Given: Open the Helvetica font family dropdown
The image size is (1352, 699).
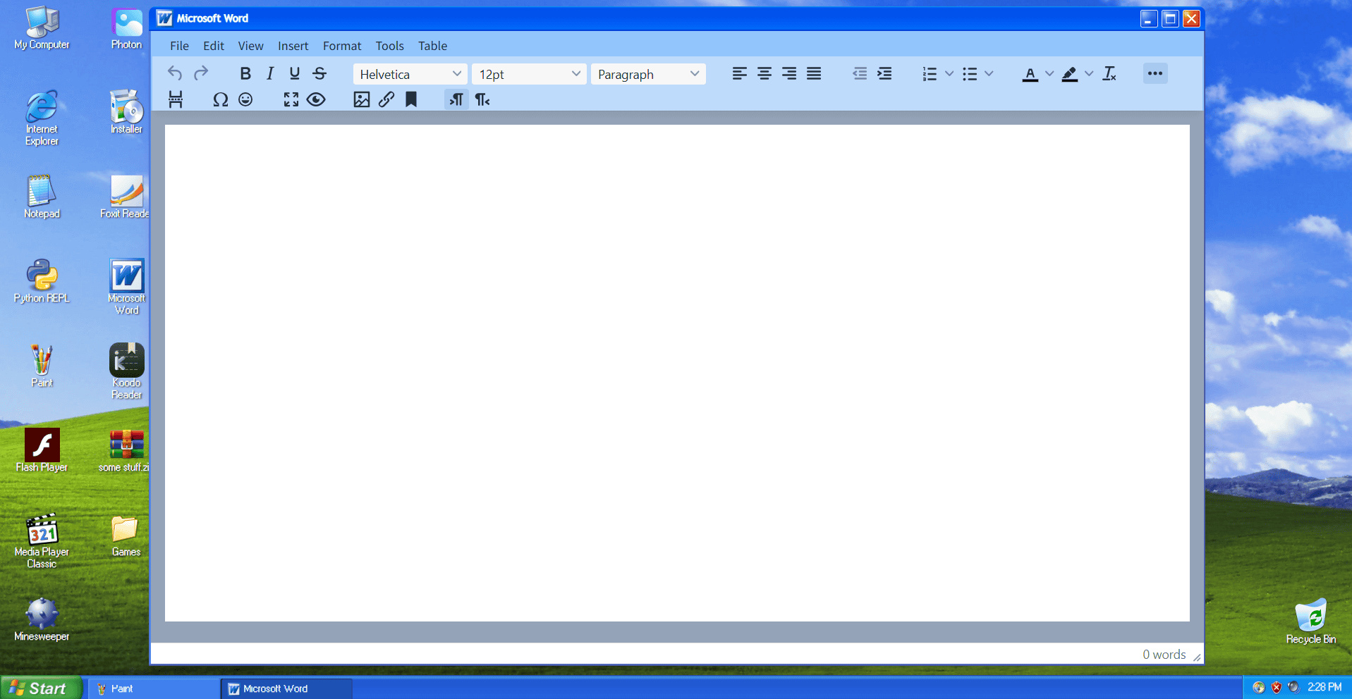Looking at the screenshot, I should 409,73.
